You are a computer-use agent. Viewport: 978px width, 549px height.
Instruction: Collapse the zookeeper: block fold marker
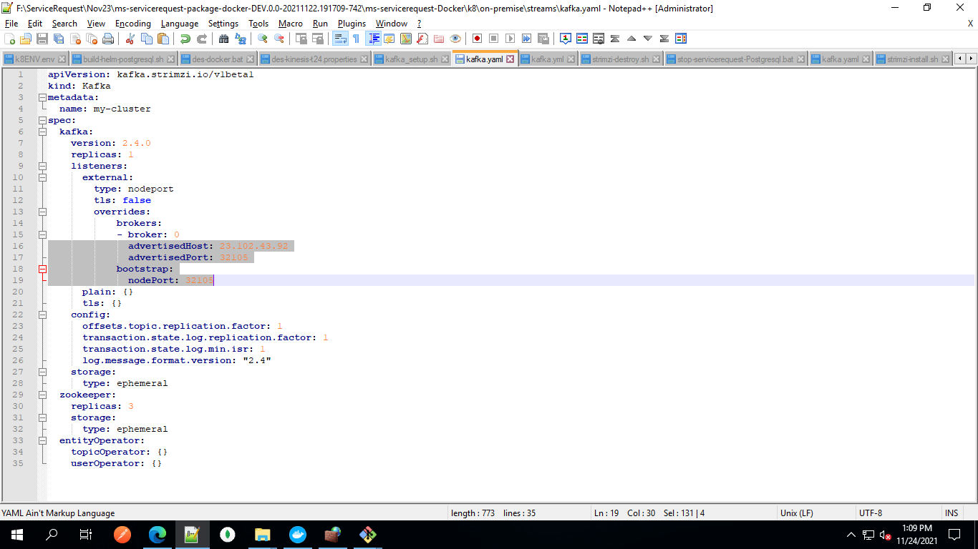42,395
